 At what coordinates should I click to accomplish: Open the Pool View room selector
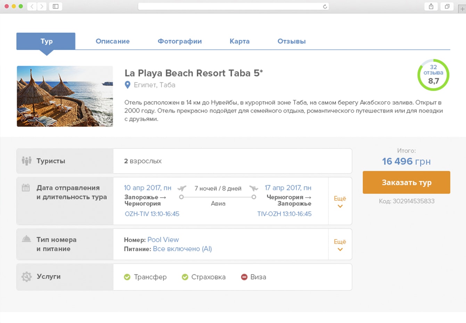[x=163, y=240]
